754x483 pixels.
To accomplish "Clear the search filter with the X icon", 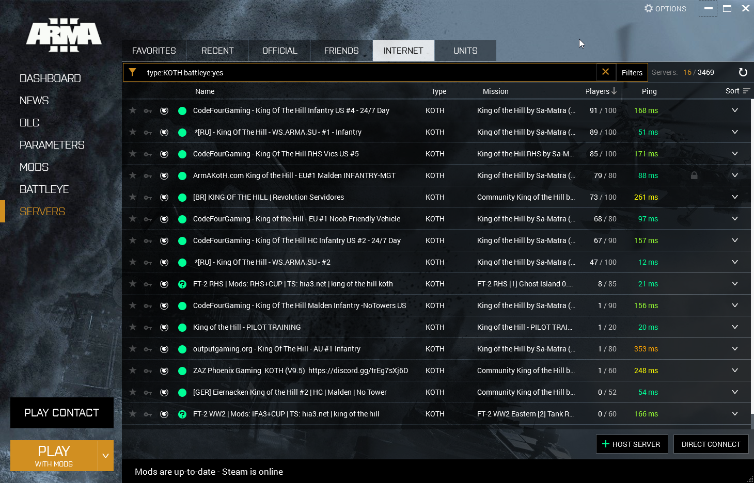I will 606,72.
